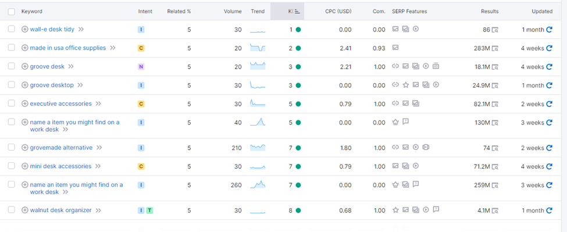Screen dimensions: 567x232
Task: Tick the groove desktop row checkbox
Action: click(x=12, y=84)
